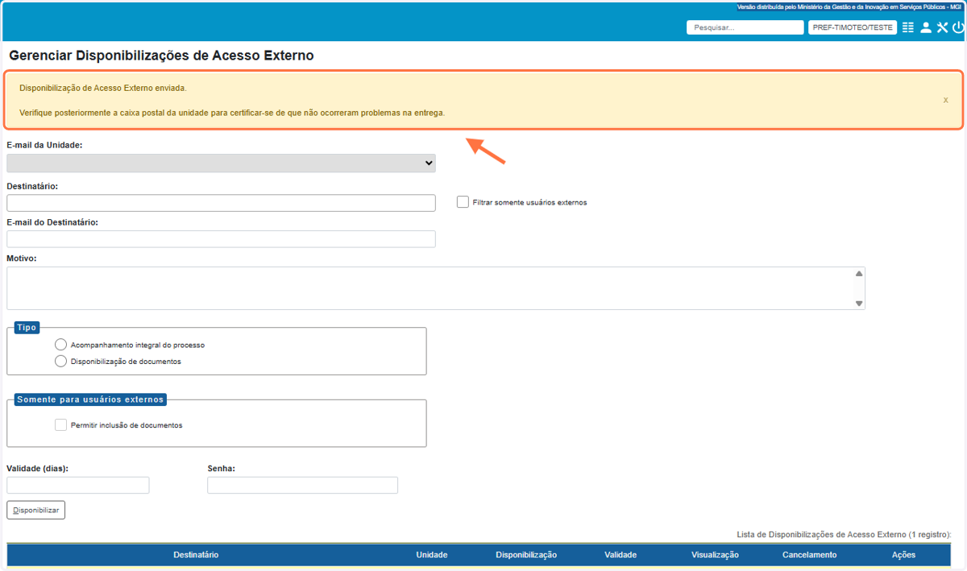Screen dimensions: 967x571
Task: Click the 'Somente para usuários externos' legend
Action: tap(90, 399)
